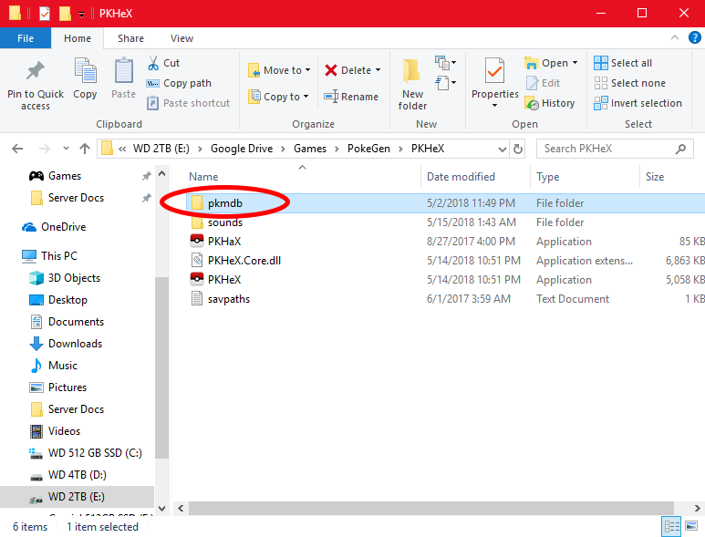Screen dimensions: 705x537
Task: Click the Rename icon in Organize group
Action: tap(331, 97)
